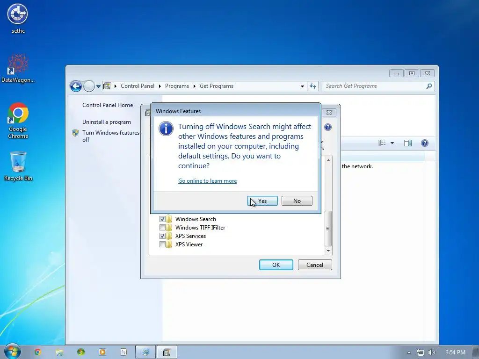This screenshot has height=359, width=479.
Task: Select the Windows Search feature label
Action: 196,219
